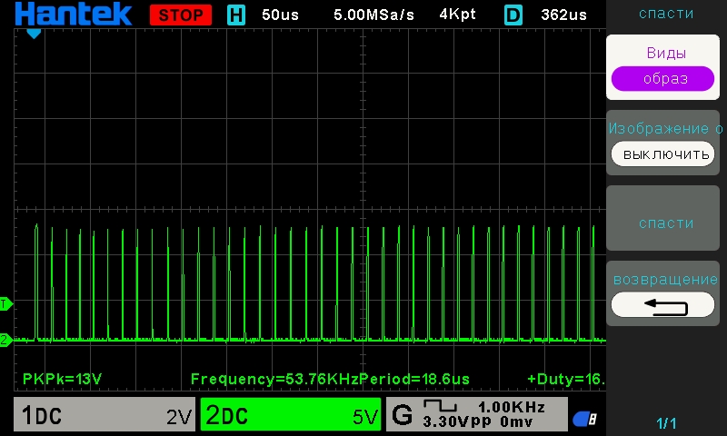Image resolution: width=727 pixels, height=436 pixels.
Task: Click the blue trigger position marker
Action: tap(34, 34)
